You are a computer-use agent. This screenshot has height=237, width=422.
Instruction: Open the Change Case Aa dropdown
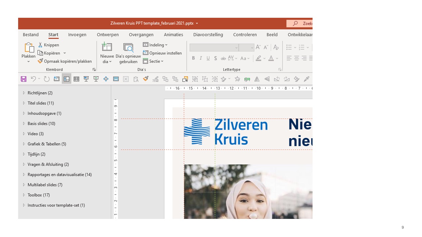(x=245, y=58)
